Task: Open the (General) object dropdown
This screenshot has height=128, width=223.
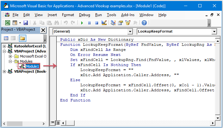Action: coord(130,32)
